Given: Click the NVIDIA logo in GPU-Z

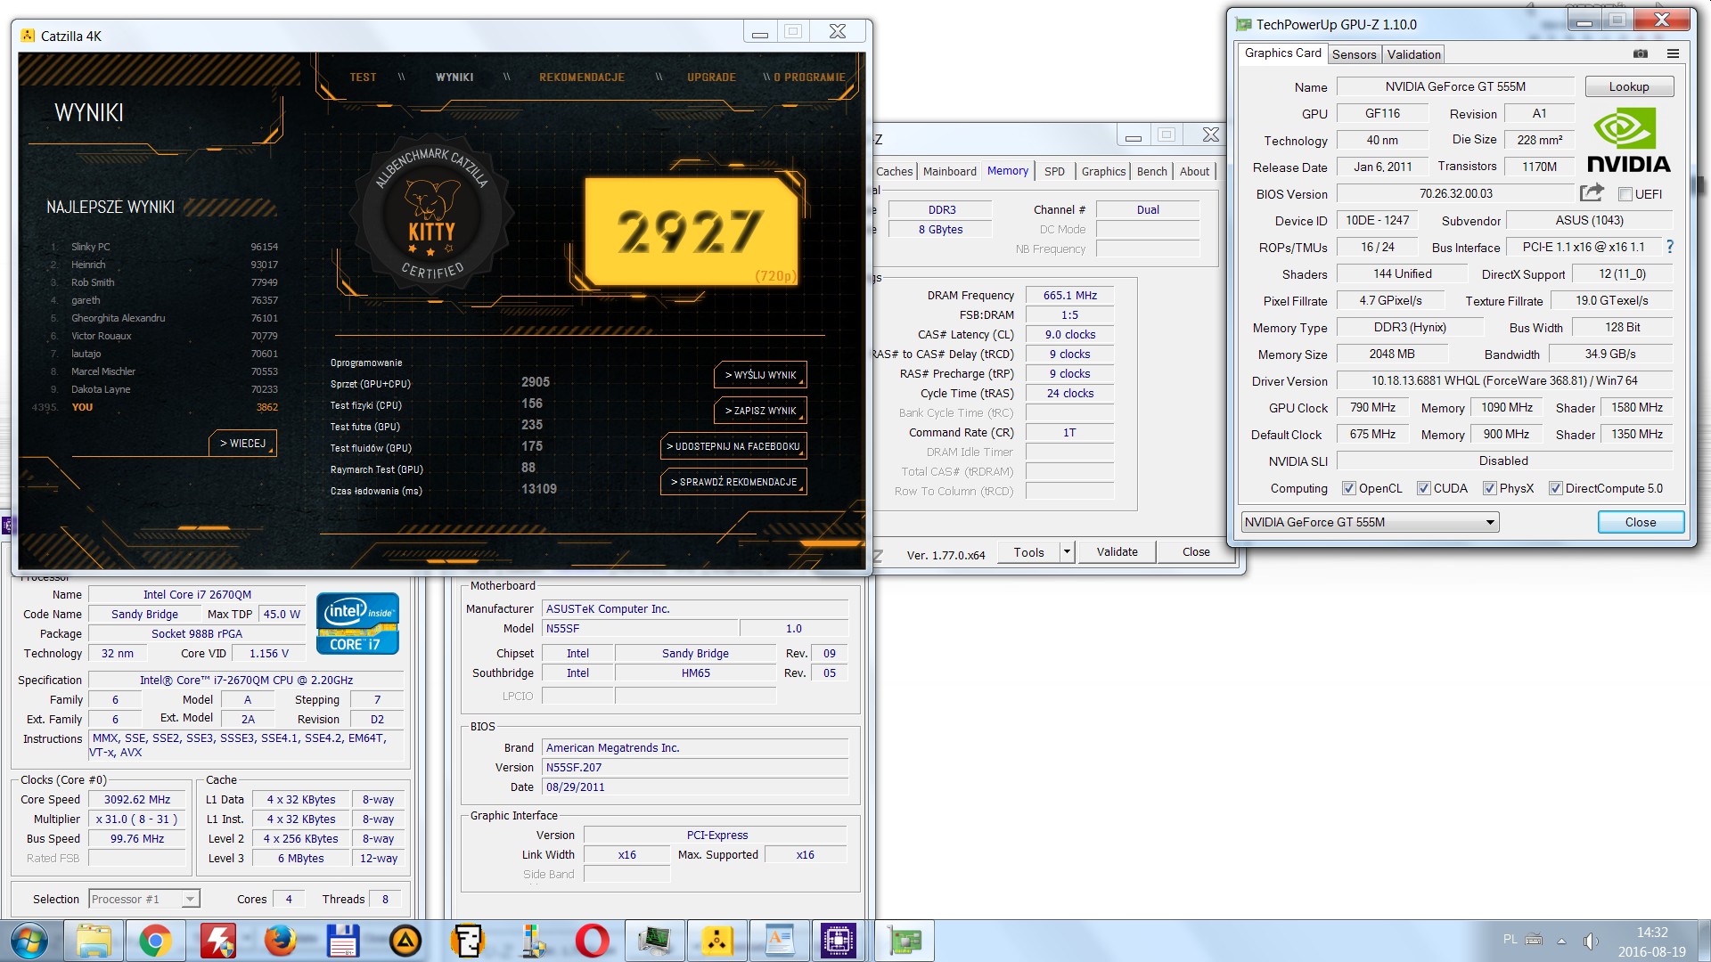Looking at the screenshot, I should (1628, 141).
